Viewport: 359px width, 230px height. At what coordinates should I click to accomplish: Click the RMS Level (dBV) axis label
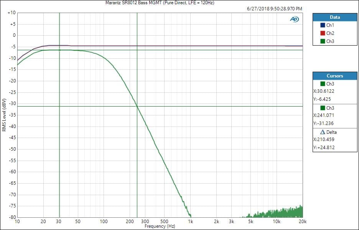click(4, 115)
